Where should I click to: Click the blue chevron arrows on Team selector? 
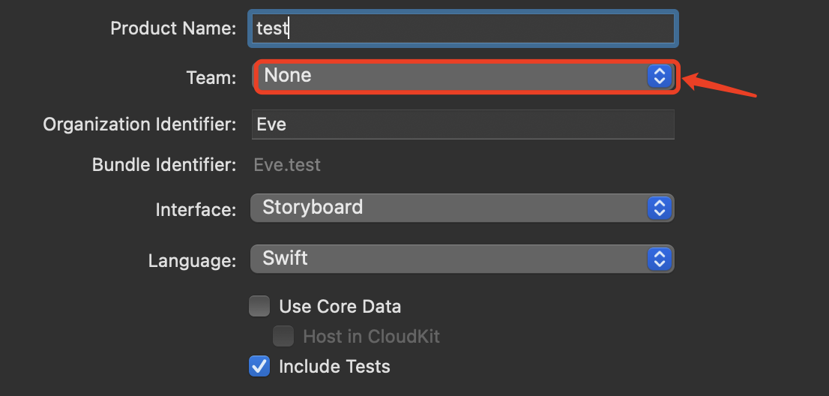pyautogui.click(x=660, y=76)
